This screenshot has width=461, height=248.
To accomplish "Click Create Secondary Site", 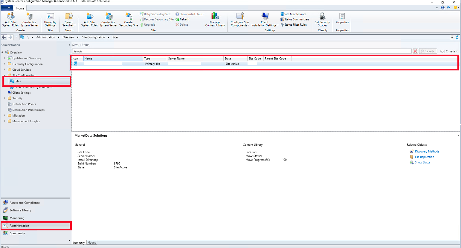I will click(x=129, y=19).
